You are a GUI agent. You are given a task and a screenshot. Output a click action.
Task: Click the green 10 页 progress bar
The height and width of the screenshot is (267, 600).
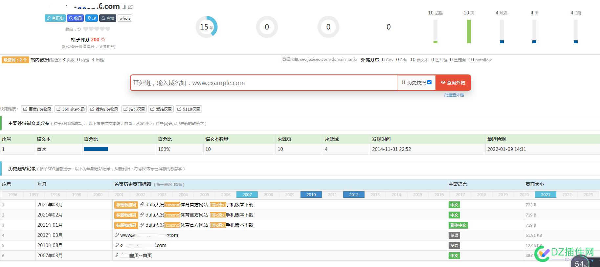click(x=469, y=31)
